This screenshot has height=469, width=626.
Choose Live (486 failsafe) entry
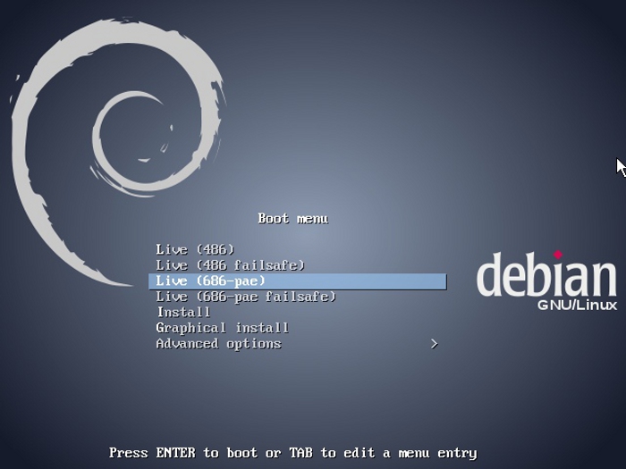pos(230,265)
